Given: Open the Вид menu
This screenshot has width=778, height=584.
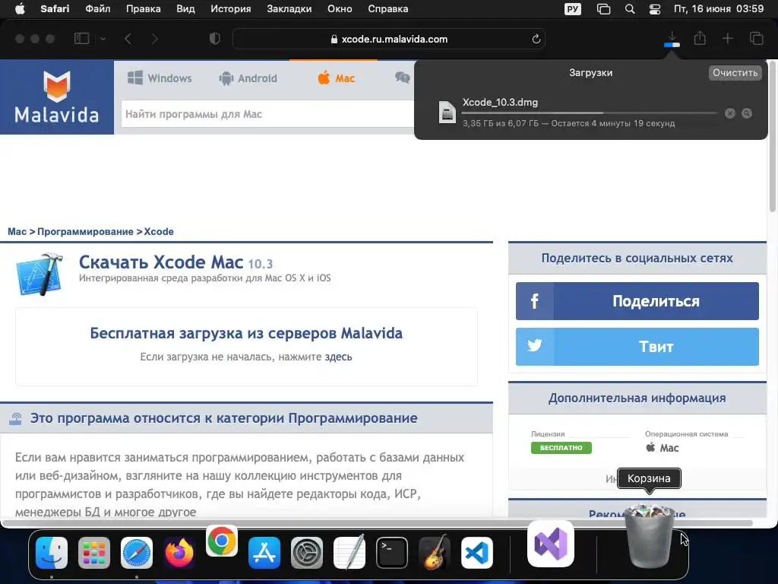Looking at the screenshot, I should tap(185, 9).
